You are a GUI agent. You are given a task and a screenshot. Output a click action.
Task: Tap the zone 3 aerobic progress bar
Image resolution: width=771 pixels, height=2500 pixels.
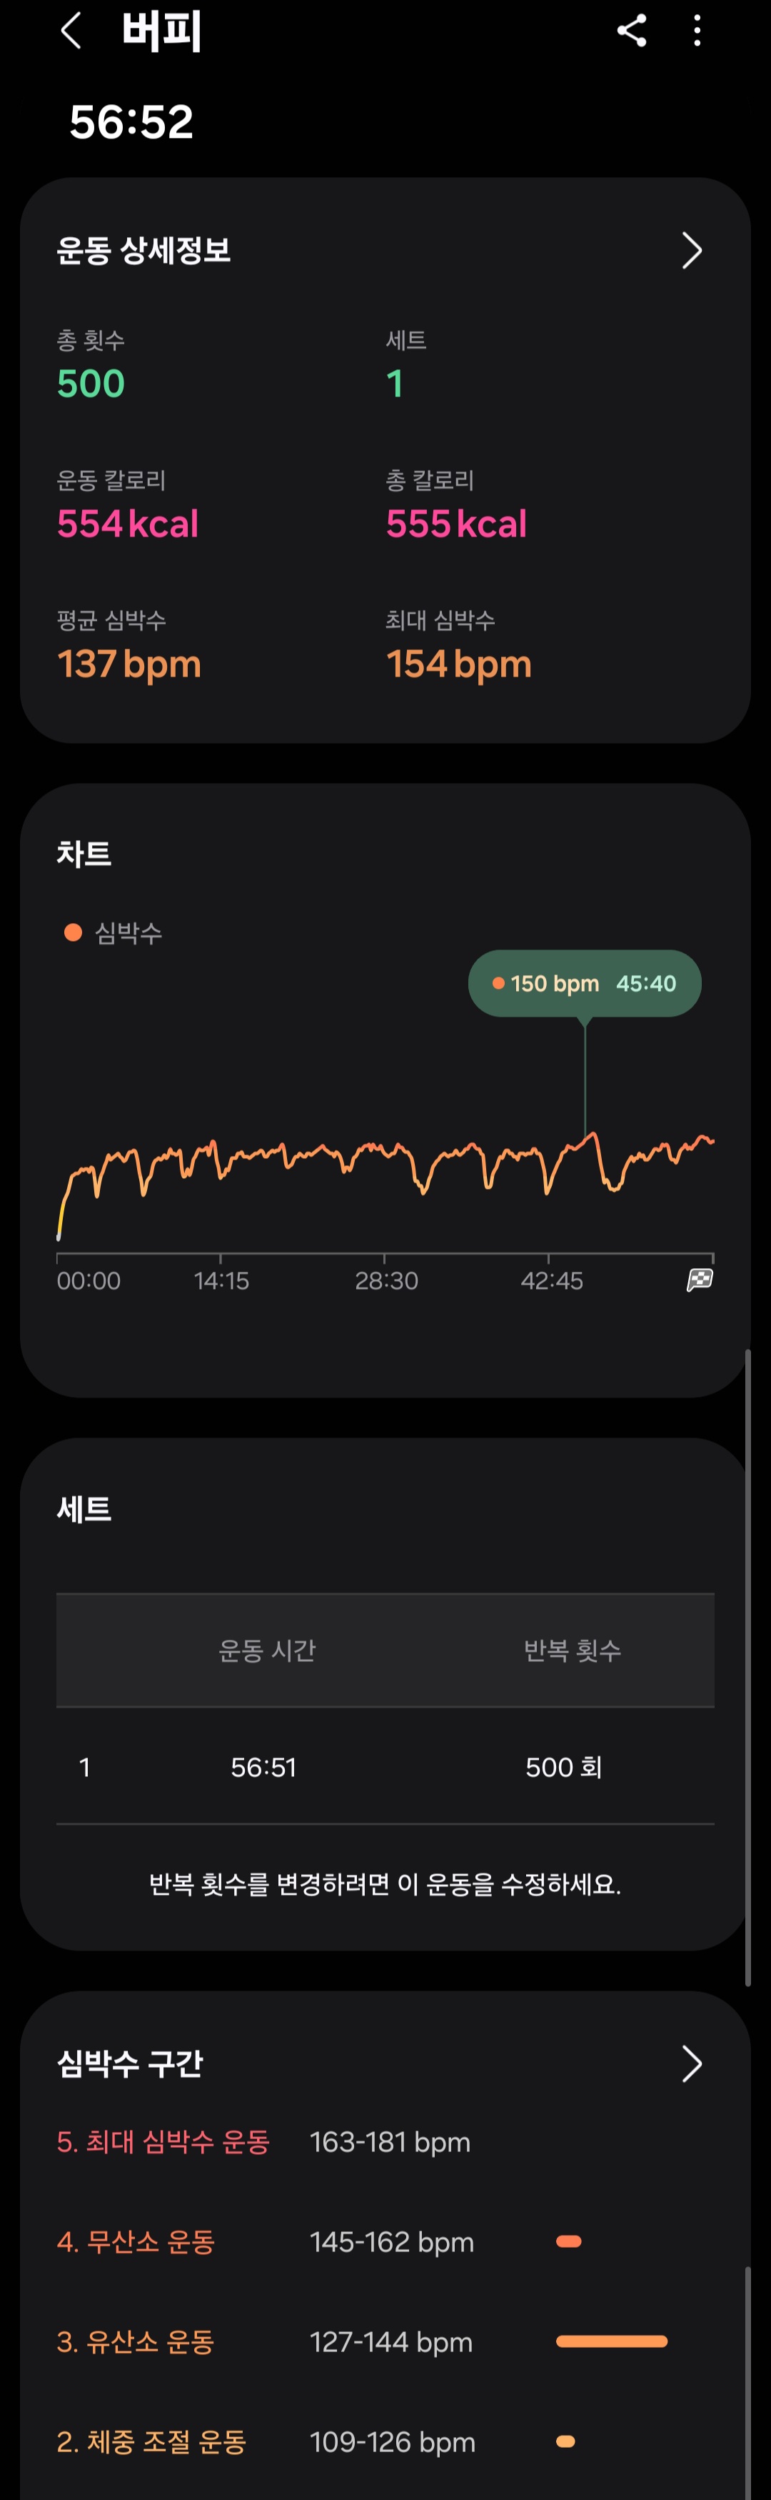(x=611, y=2342)
